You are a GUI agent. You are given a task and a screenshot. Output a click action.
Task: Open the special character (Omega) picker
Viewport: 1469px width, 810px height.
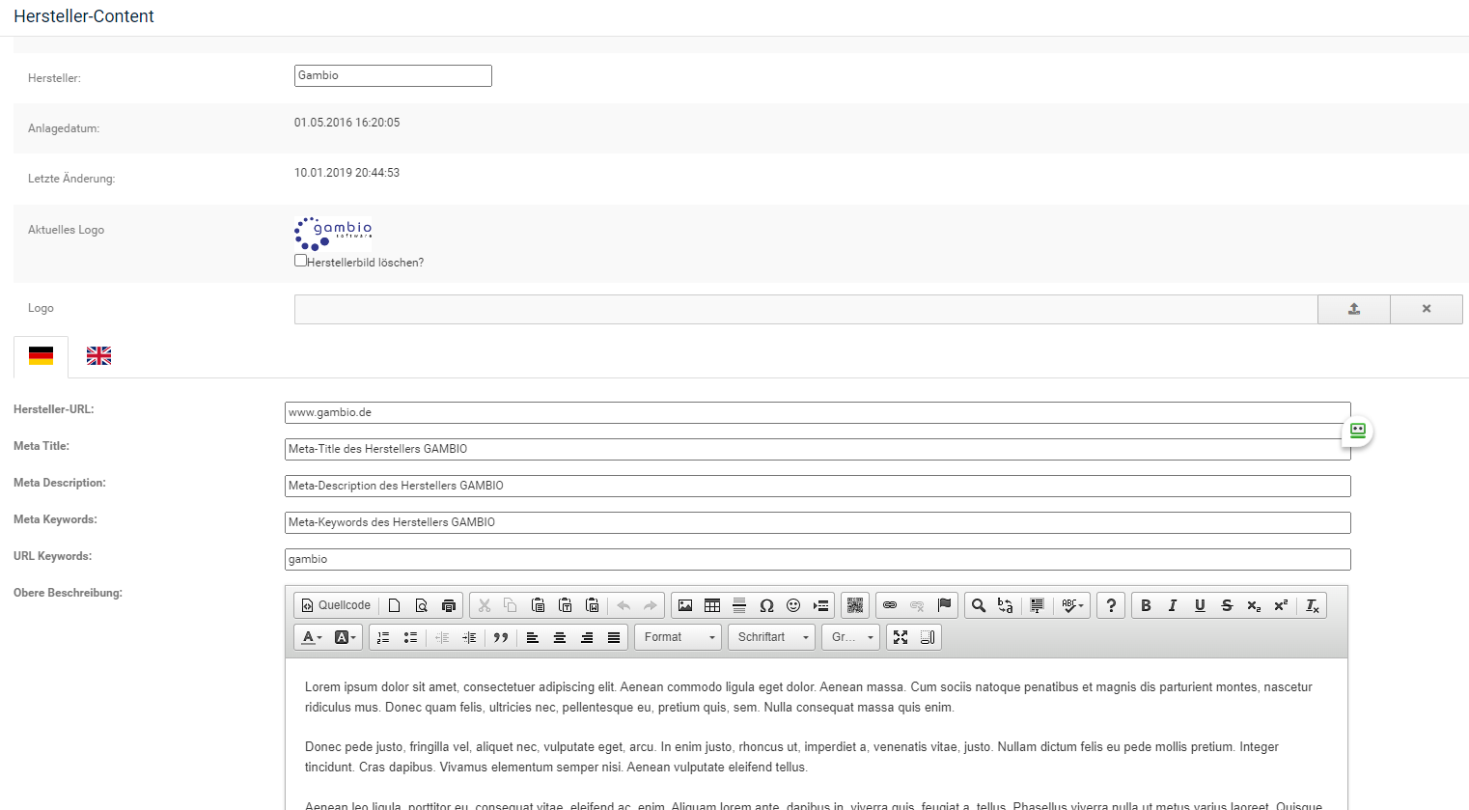(x=766, y=605)
